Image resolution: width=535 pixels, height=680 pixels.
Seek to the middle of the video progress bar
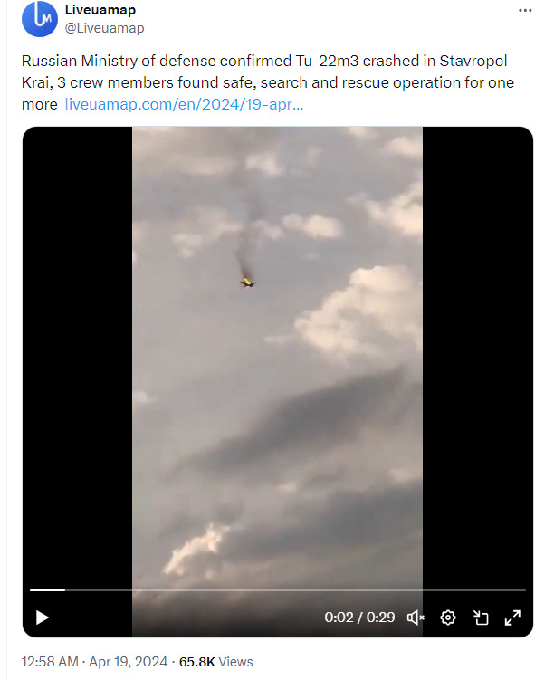278,590
